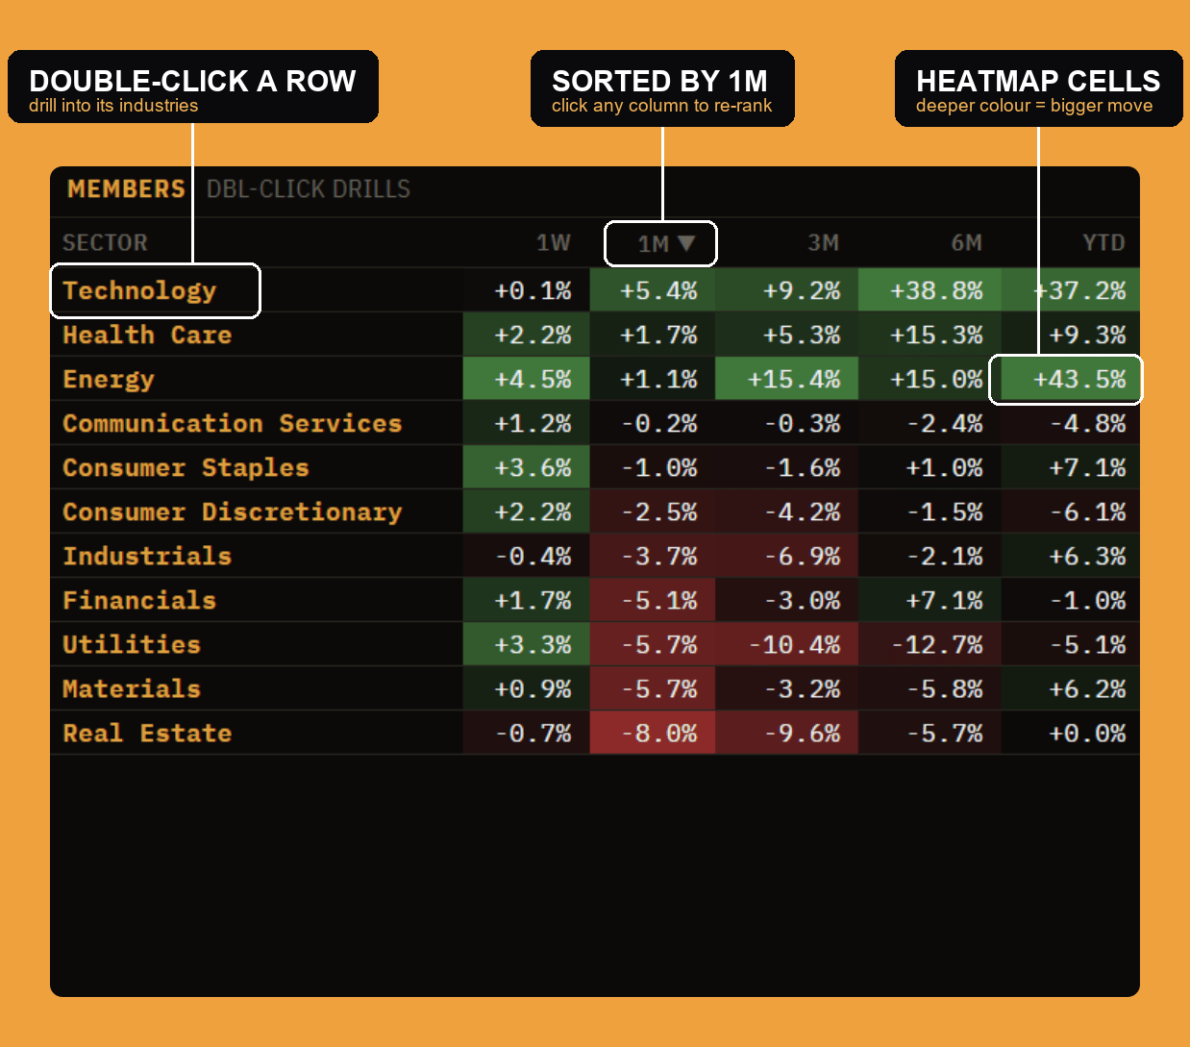
Task: Click Consumer Discretionary's 1M cell -2.5%
Action: (653, 511)
